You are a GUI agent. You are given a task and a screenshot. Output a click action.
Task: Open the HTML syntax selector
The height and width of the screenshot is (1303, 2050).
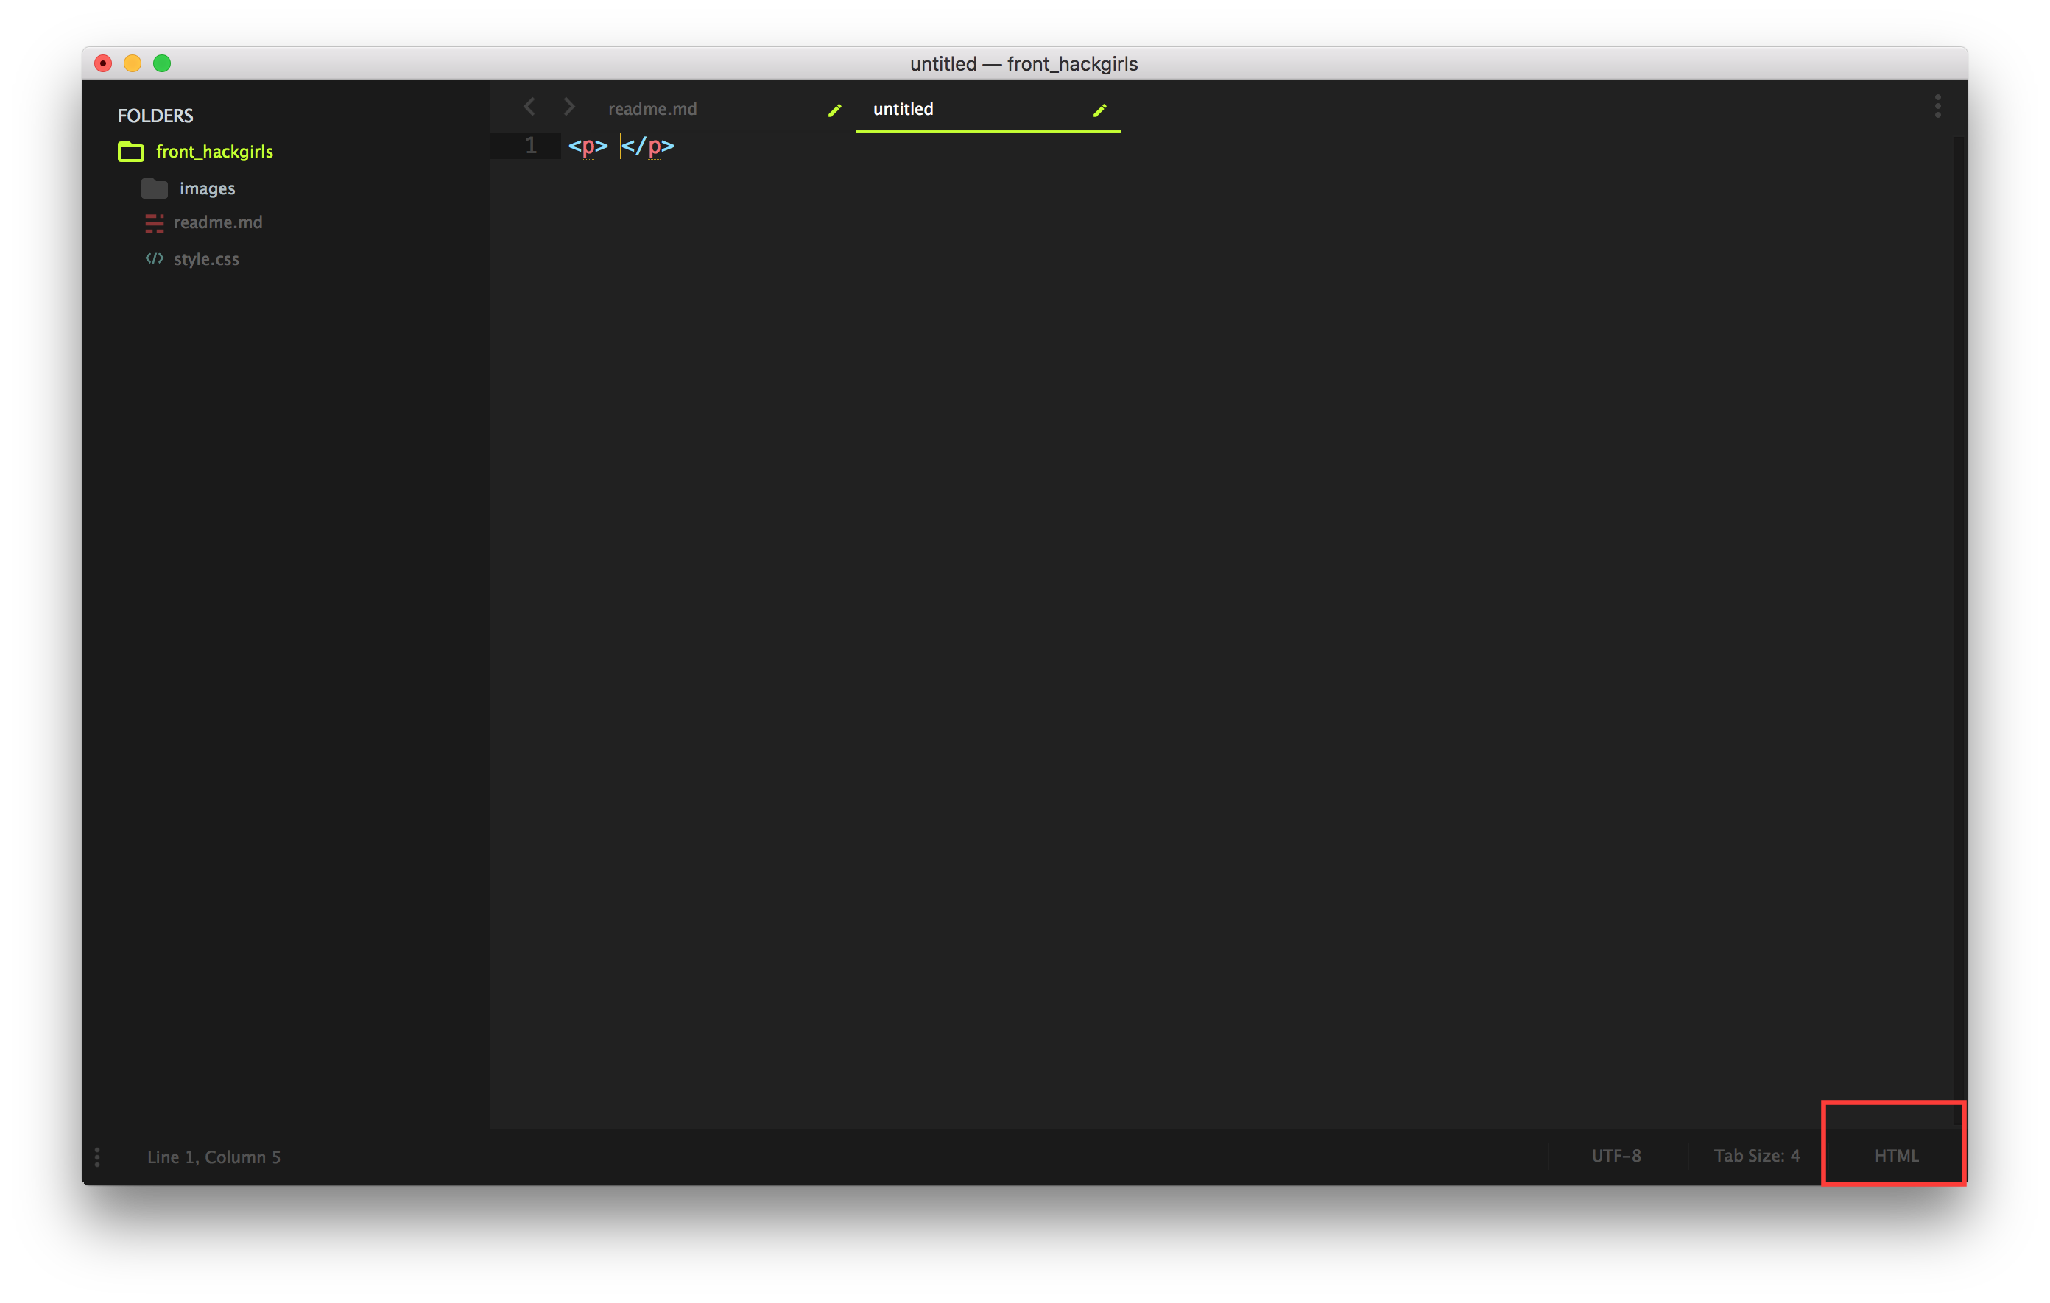[1895, 1155]
